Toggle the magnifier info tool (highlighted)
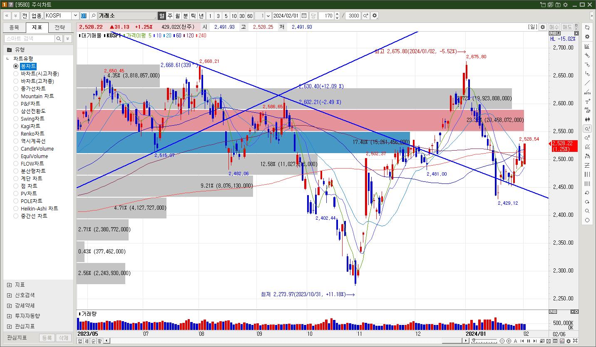Image resolution: width=596 pixels, height=347 pixels. pyautogui.click(x=587, y=129)
